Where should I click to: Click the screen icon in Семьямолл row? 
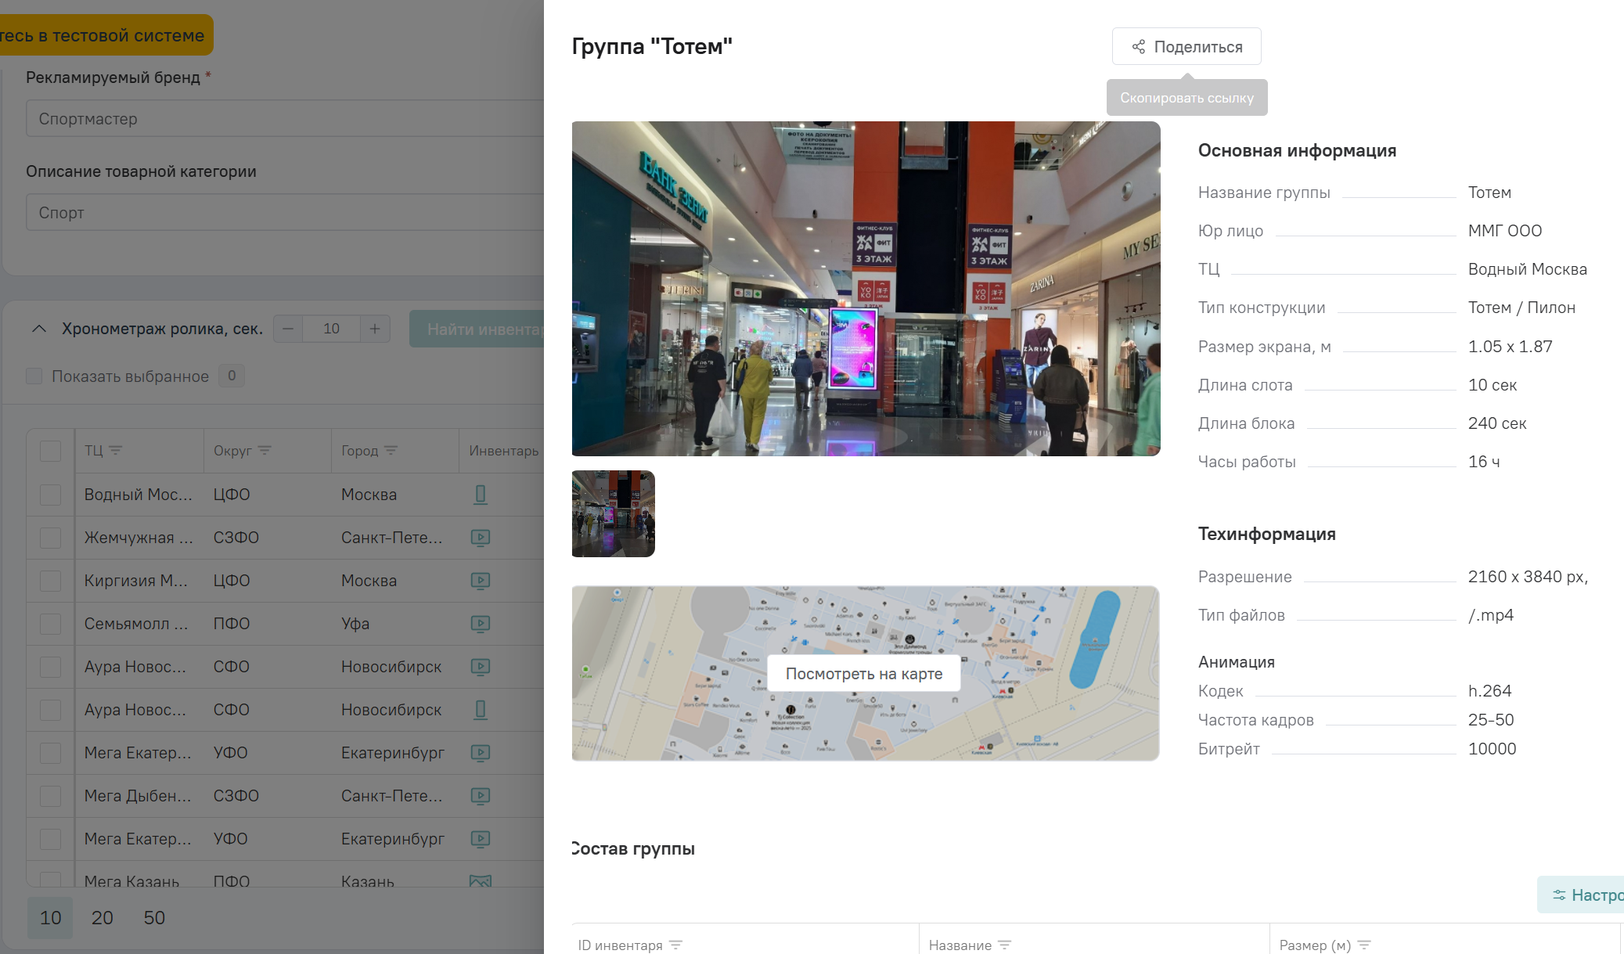tap(481, 624)
